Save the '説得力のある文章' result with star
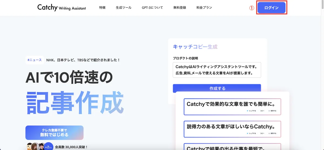The width and height of the screenshot is (324, 150). click(x=272, y=133)
